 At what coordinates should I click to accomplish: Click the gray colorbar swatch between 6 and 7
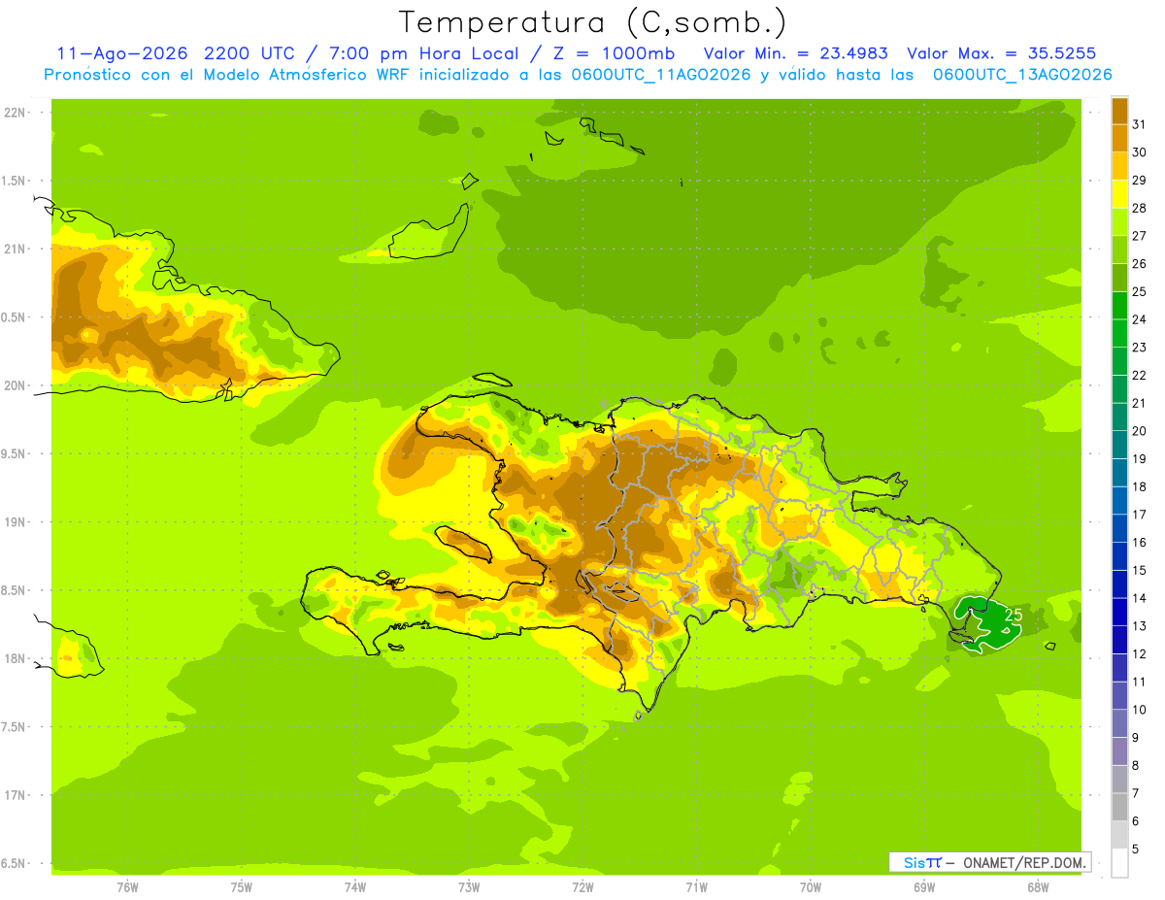[1119, 807]
